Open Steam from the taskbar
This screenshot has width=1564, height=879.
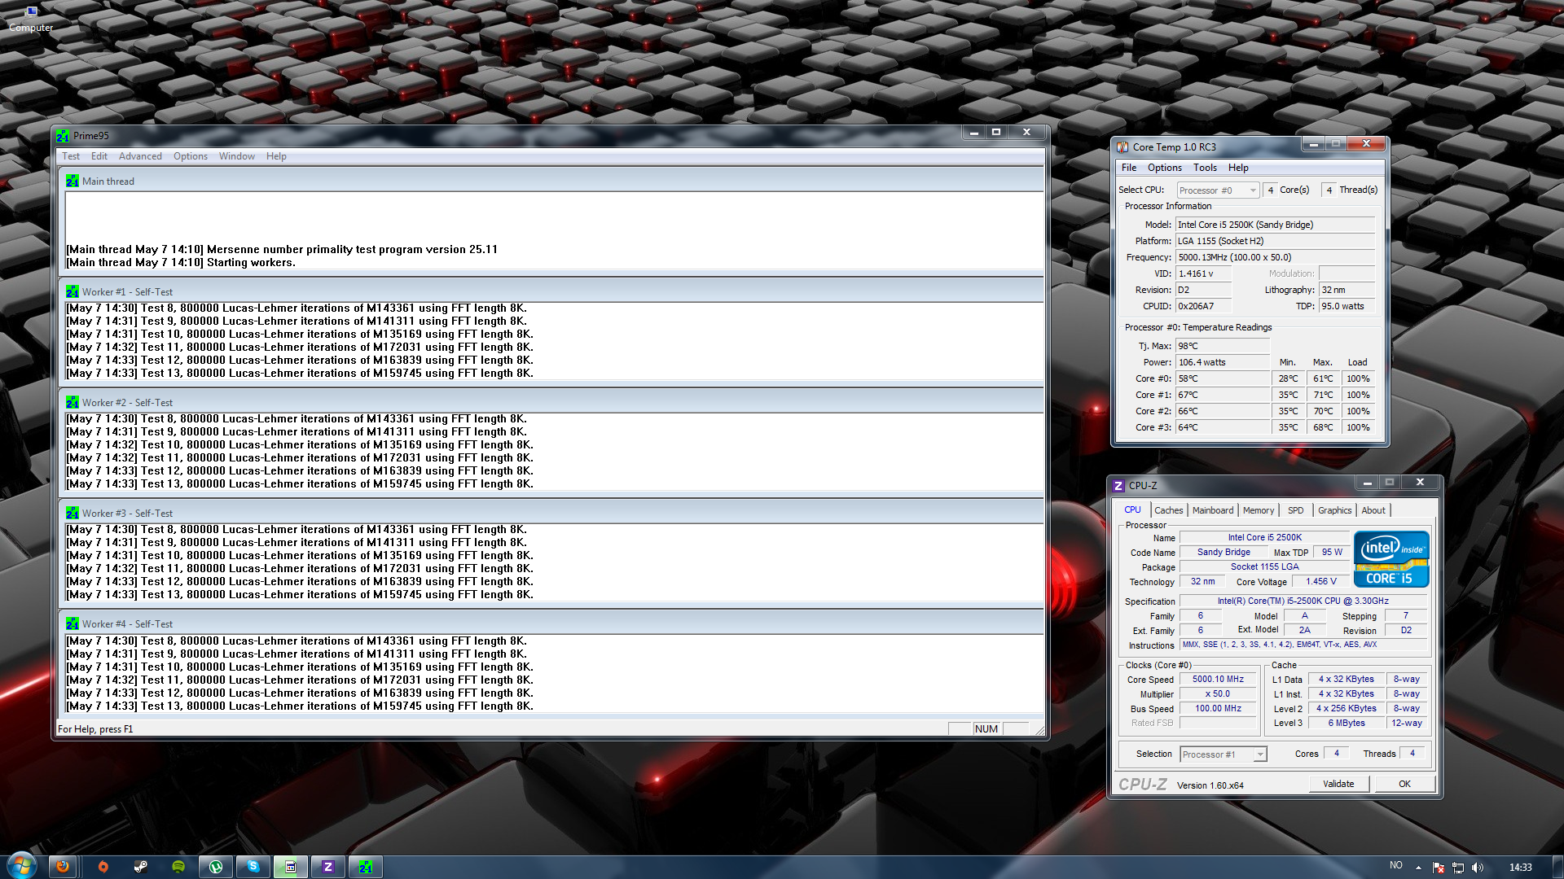click(141, 867)
